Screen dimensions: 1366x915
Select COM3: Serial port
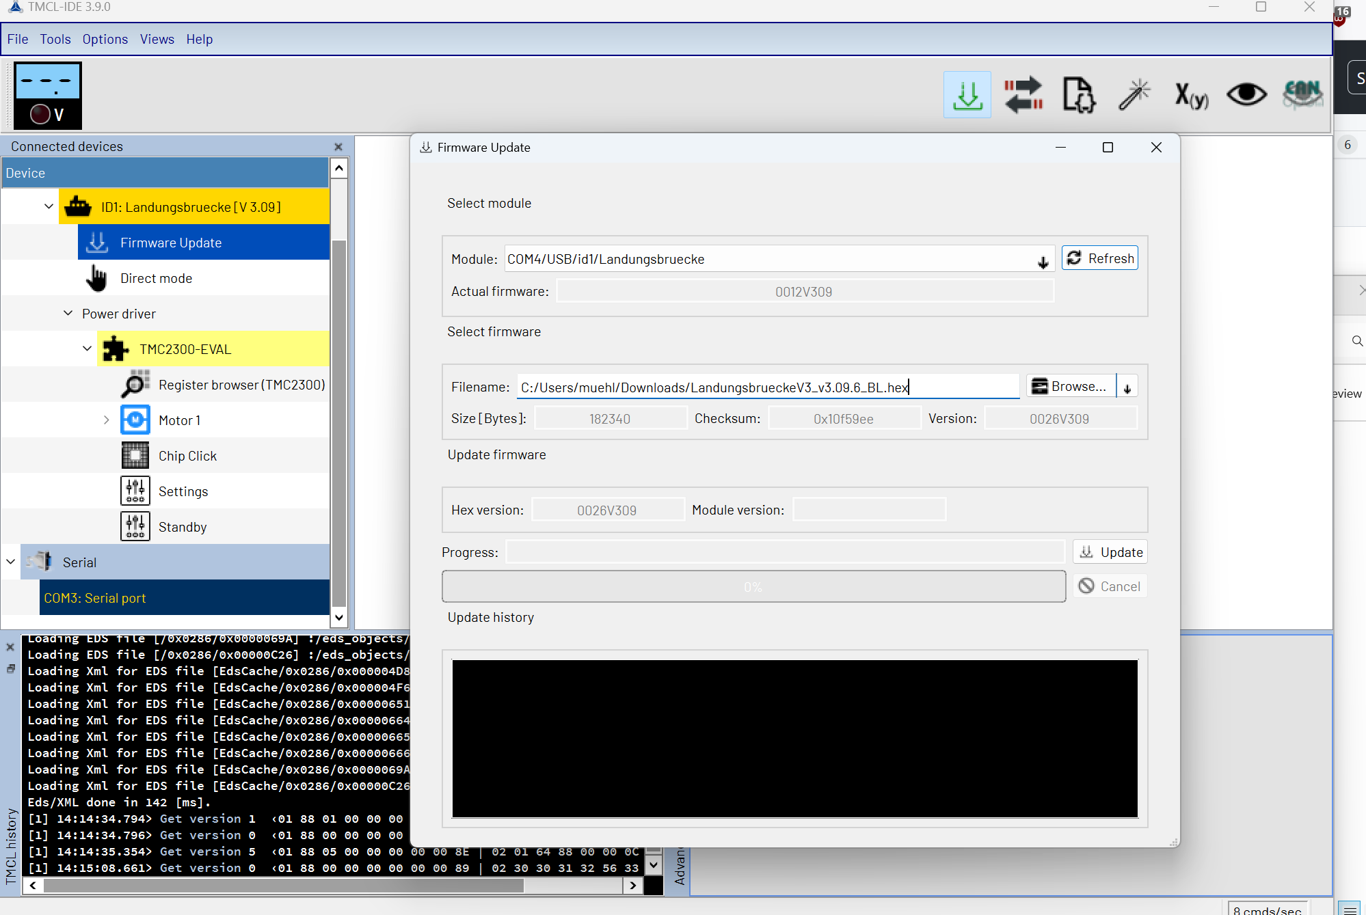pyautogui.click(x=185, y=598)
